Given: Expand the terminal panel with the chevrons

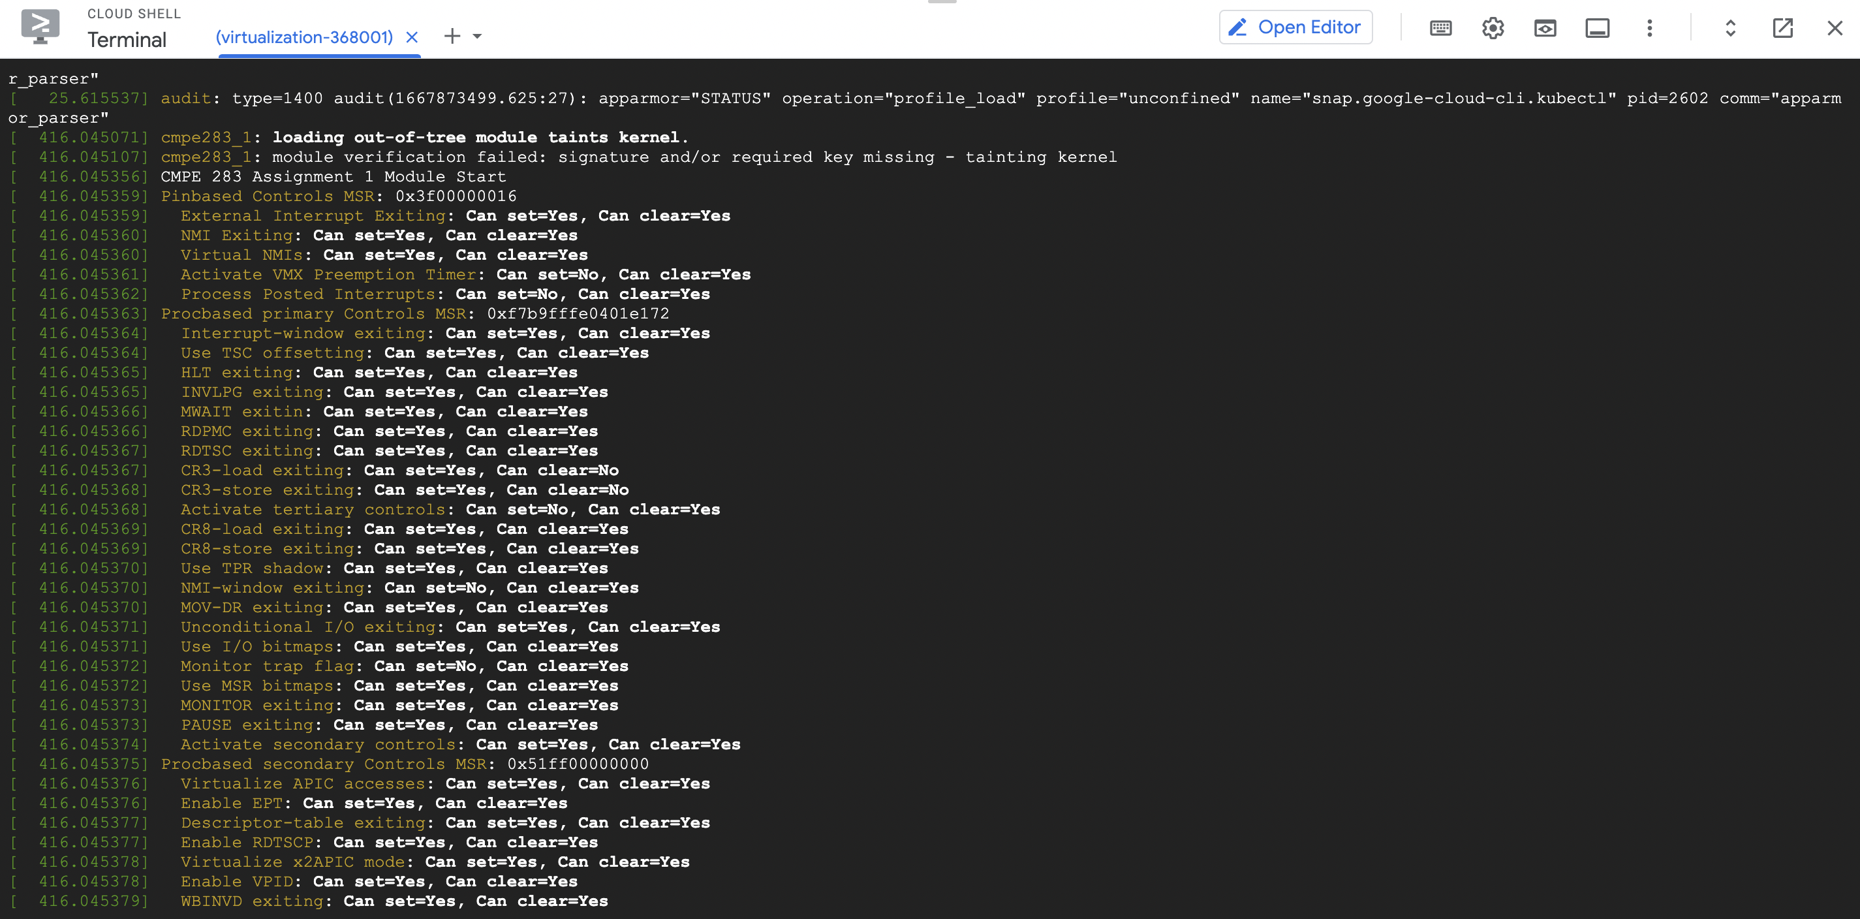Looking at the screenshot, I should point(1730,28).
